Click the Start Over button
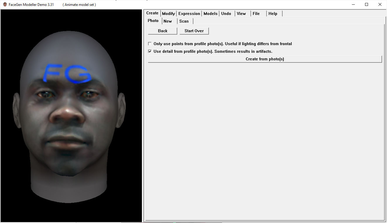 tap(194, 31)
